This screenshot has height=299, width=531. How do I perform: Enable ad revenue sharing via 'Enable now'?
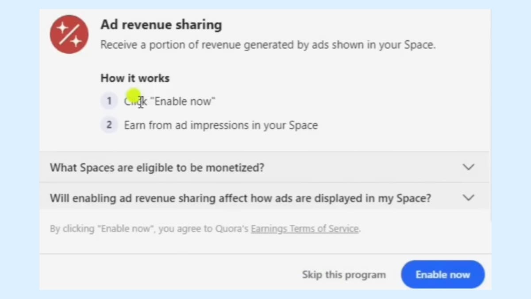point(442,275)
